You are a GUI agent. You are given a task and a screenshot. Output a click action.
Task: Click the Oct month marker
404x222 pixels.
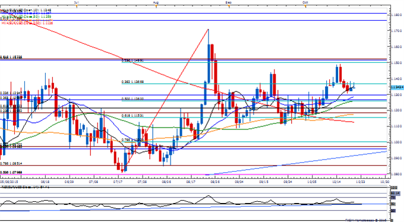pos(305,2)
